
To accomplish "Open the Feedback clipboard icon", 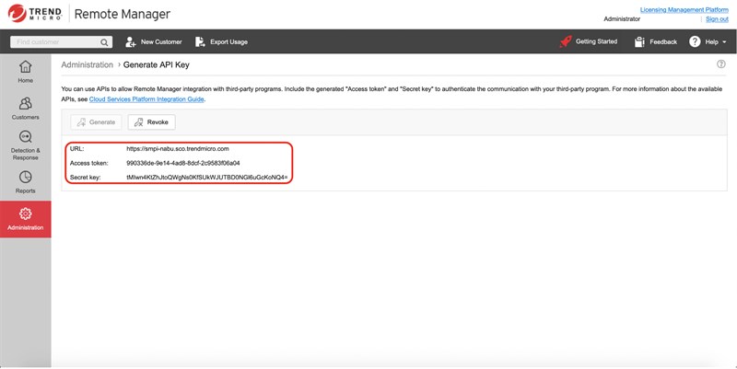I will 639,41.
